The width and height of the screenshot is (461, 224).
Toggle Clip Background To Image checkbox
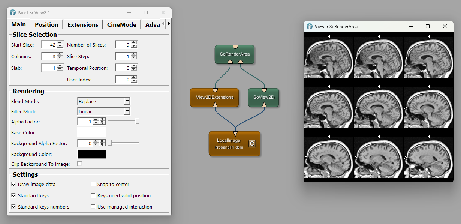tap(79, 164)
